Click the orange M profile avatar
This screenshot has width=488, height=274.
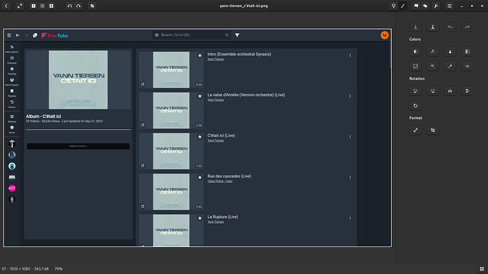click(x=384, y=35)
